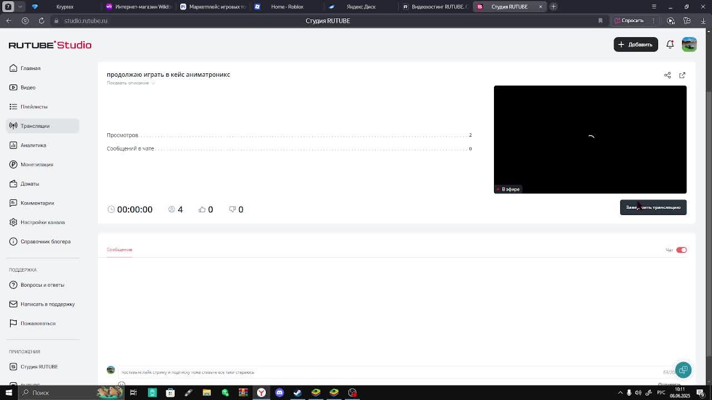Click the Справочник блогера lightbulb icon
The width and height of the screenshot is (712, 400).
[x=13, y=242]
